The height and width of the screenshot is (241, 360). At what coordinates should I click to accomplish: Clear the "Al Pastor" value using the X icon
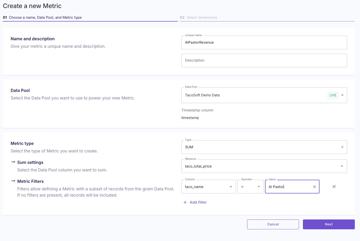pos(314,186)
